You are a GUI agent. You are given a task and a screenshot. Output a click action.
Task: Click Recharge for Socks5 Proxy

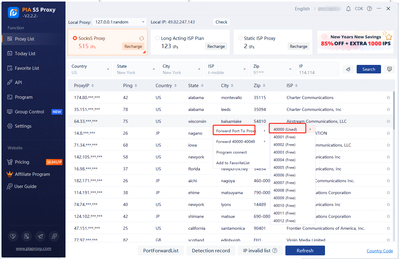pyautogui.click(x=133, y=46)
